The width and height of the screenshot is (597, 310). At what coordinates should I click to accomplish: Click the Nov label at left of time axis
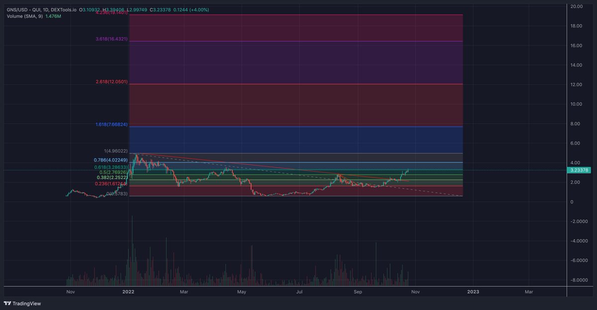70,292
